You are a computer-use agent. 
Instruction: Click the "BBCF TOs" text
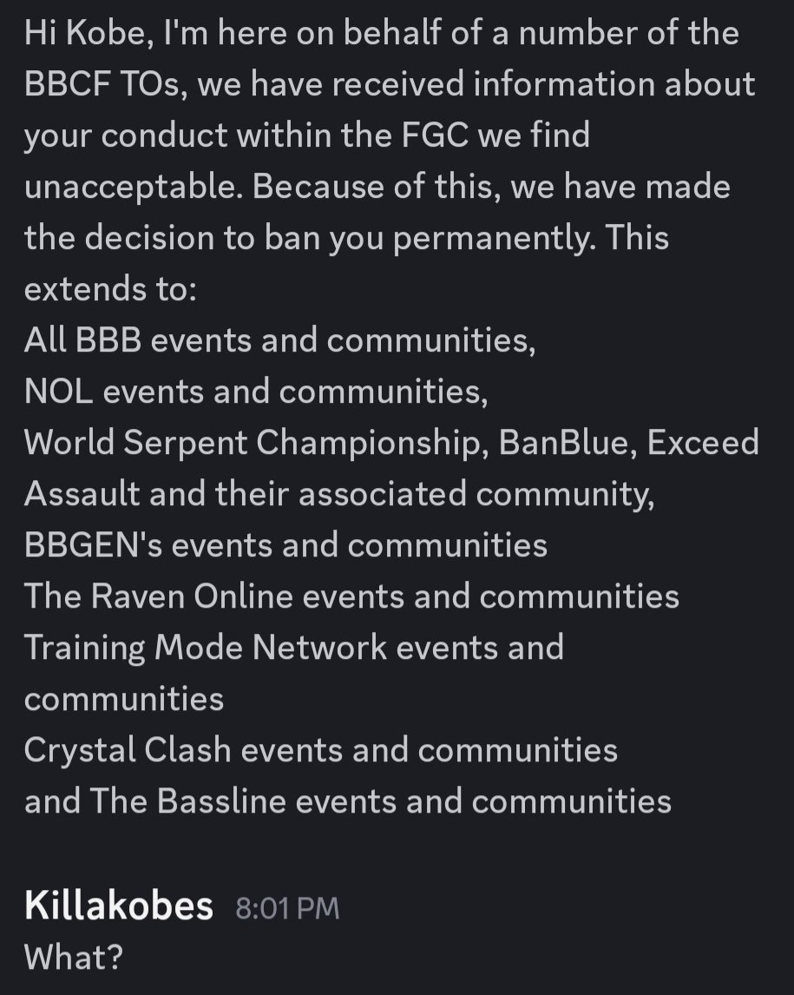tap(104, 84)
